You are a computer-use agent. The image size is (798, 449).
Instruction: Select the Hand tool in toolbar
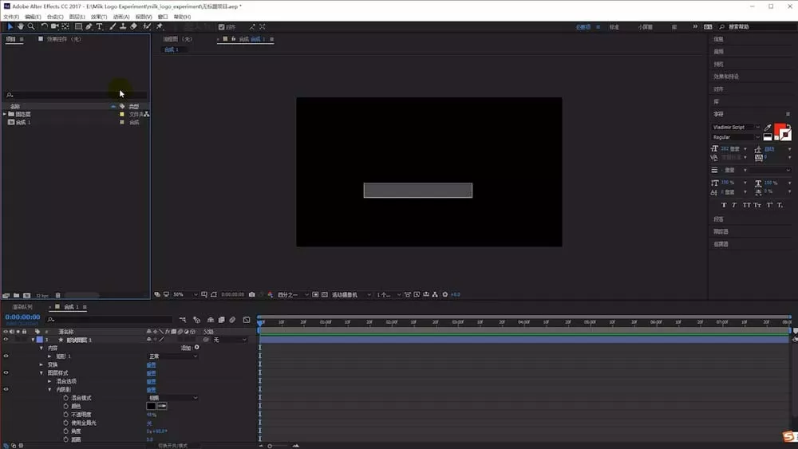[21, 26]
